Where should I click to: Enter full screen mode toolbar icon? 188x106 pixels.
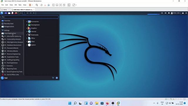tap(61, 5)
